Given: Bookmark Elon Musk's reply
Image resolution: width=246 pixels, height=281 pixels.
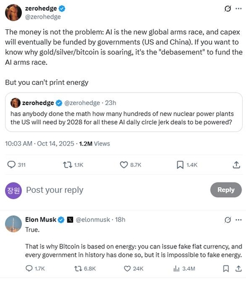Looking at the screenshot, I should (226, 269).
